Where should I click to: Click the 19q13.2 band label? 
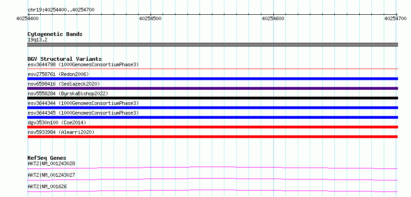[x=37, y=40]
